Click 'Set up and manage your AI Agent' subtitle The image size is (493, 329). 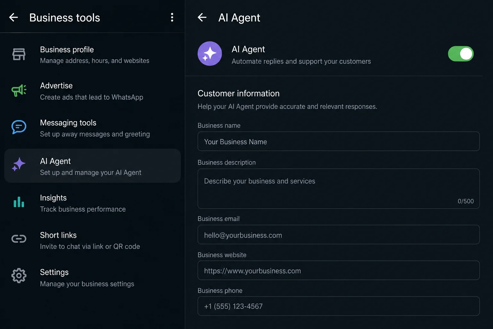pyautogui.click(x=91, y=173)
